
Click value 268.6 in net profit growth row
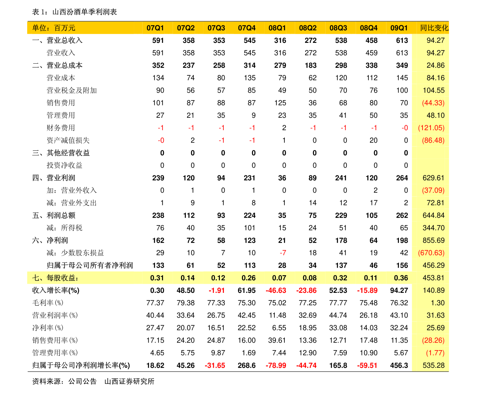[x=247, y=365]
